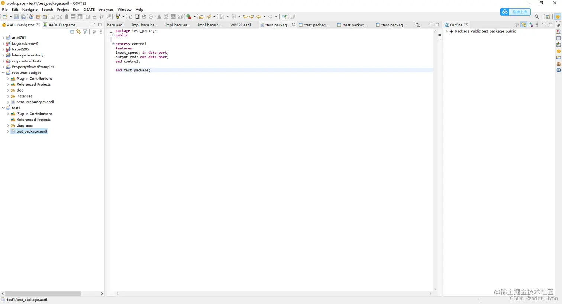562x304 pixels.
Task: Minimize the AADL Navigator panel
Action: click(93, 24)
